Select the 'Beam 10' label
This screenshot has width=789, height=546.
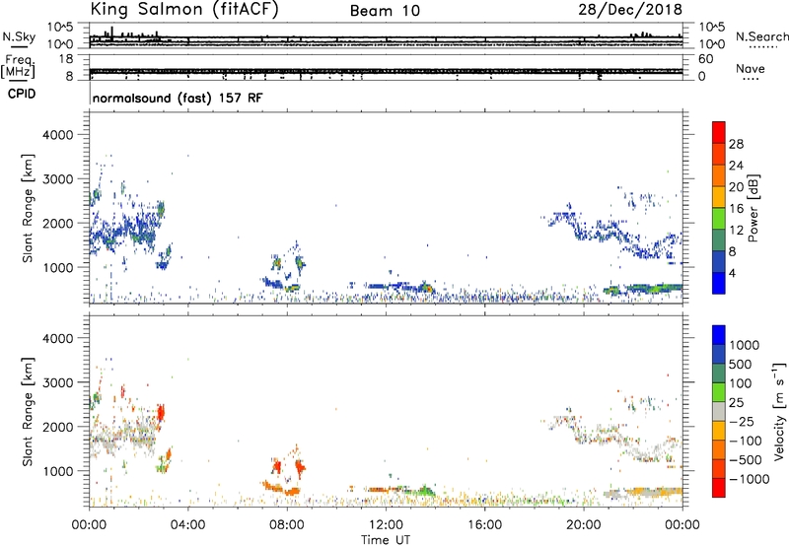[385, 11]
